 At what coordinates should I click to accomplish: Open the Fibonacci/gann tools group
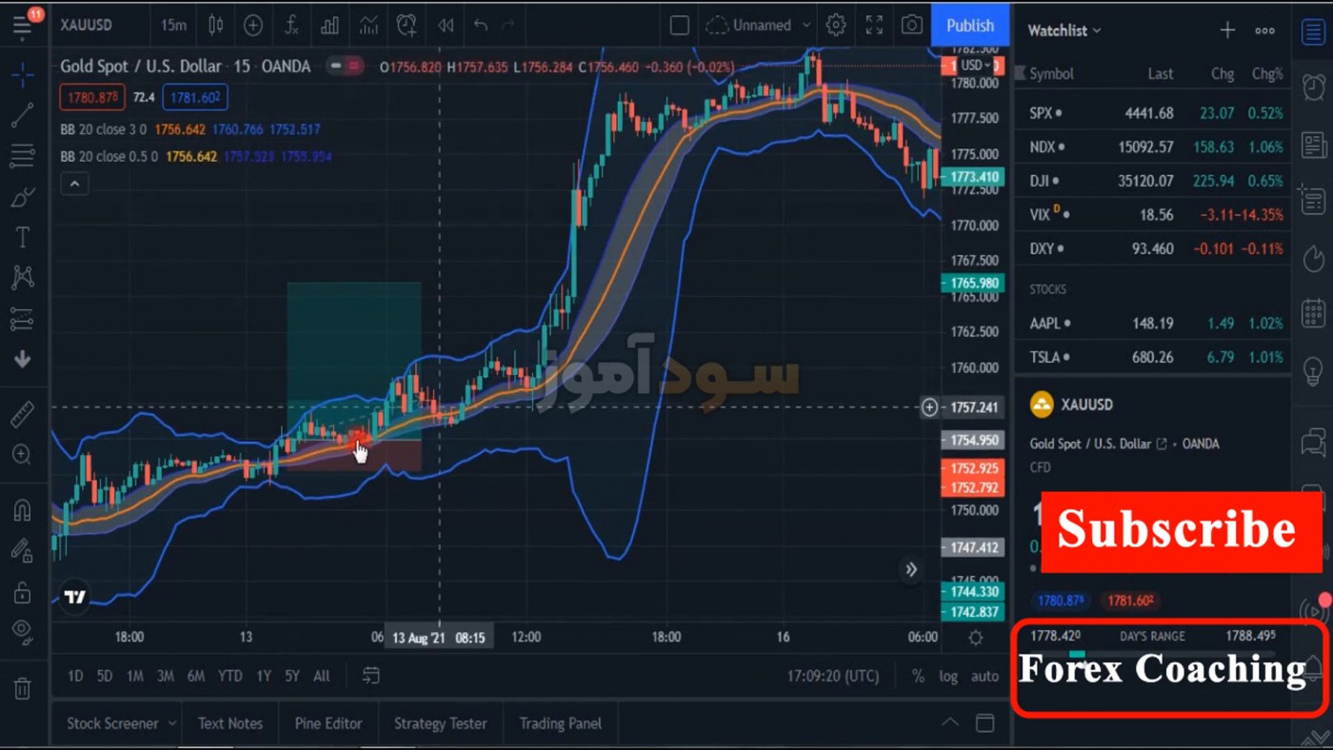point(22,155)
